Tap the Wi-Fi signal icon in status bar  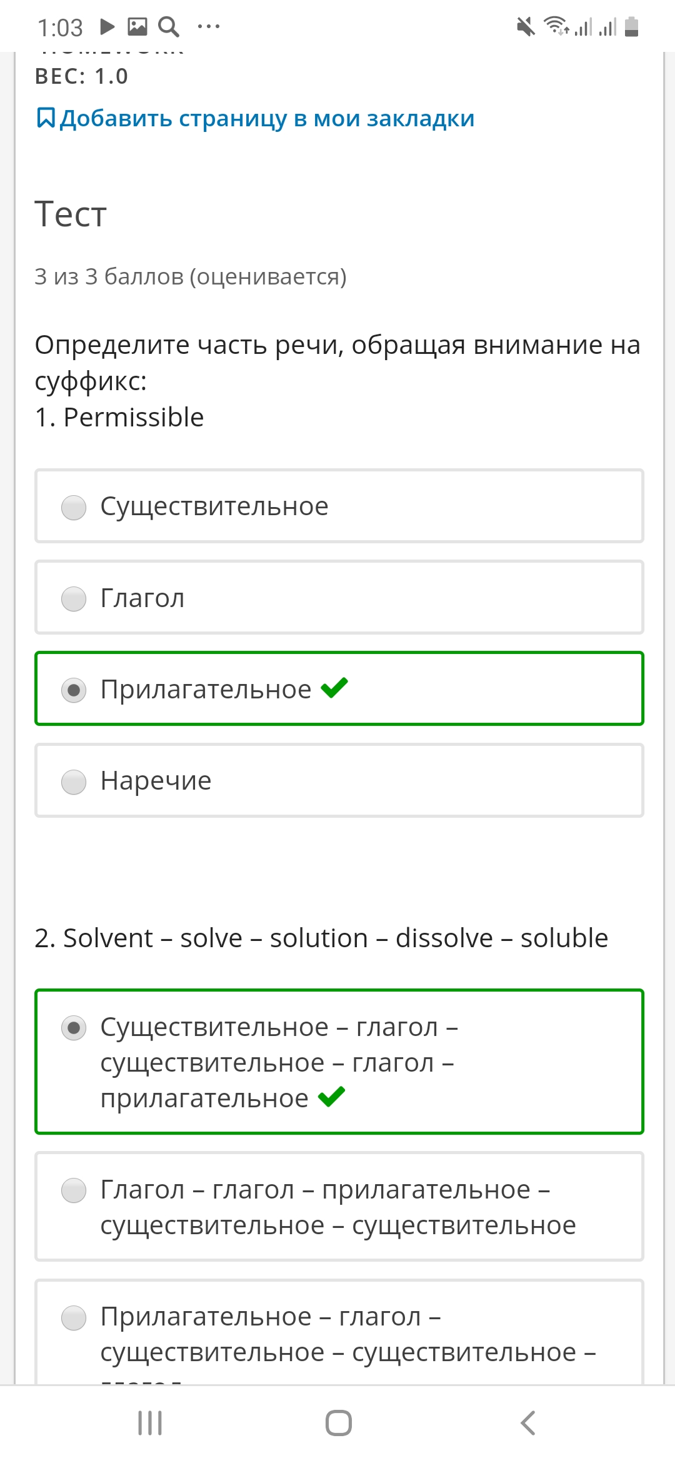point(556,26)
